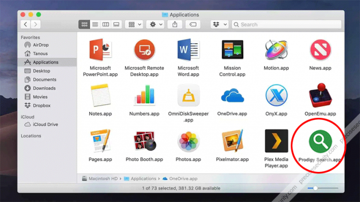Click the OneDrive.app cloud icon
Image resolution: width=360 pixels, height=202 pixels.
232,95
